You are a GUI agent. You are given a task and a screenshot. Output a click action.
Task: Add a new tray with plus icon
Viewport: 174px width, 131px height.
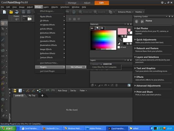(x=42, y=96)
